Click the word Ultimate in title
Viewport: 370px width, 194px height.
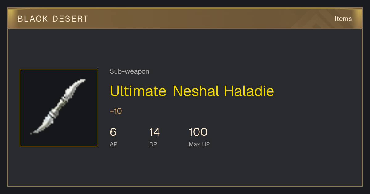[138, 91]
